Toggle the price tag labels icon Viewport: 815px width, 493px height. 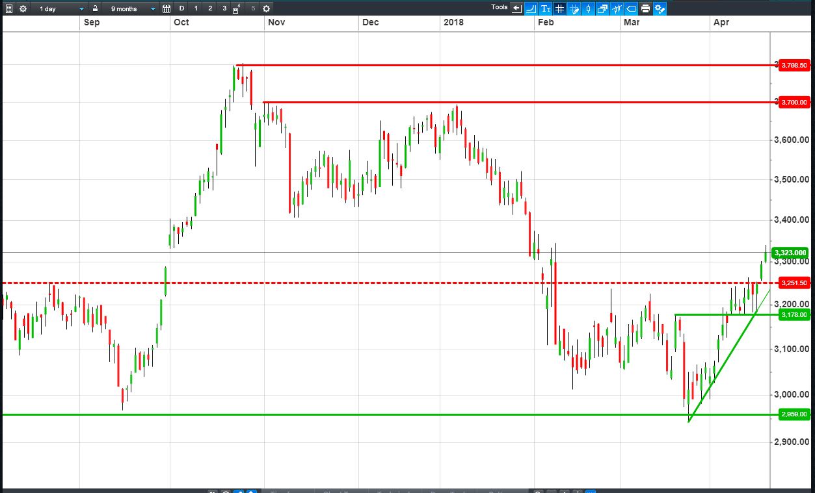pos(631,8)
